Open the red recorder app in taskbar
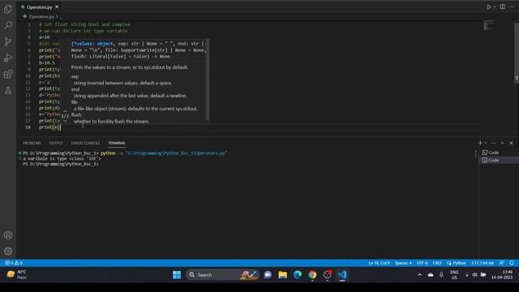519x292 pixels. pyautogui.click(x=328, y=275)
